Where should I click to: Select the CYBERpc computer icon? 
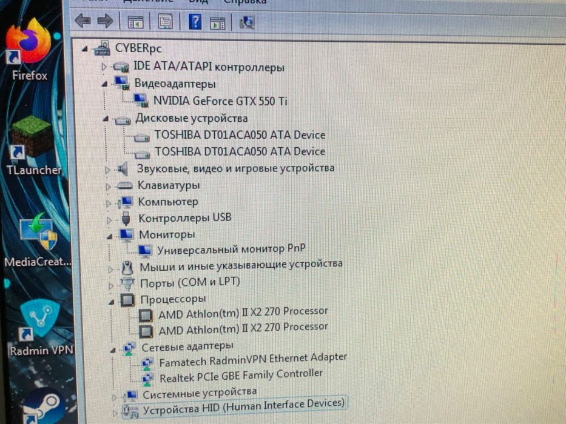[x=102, y=48]
